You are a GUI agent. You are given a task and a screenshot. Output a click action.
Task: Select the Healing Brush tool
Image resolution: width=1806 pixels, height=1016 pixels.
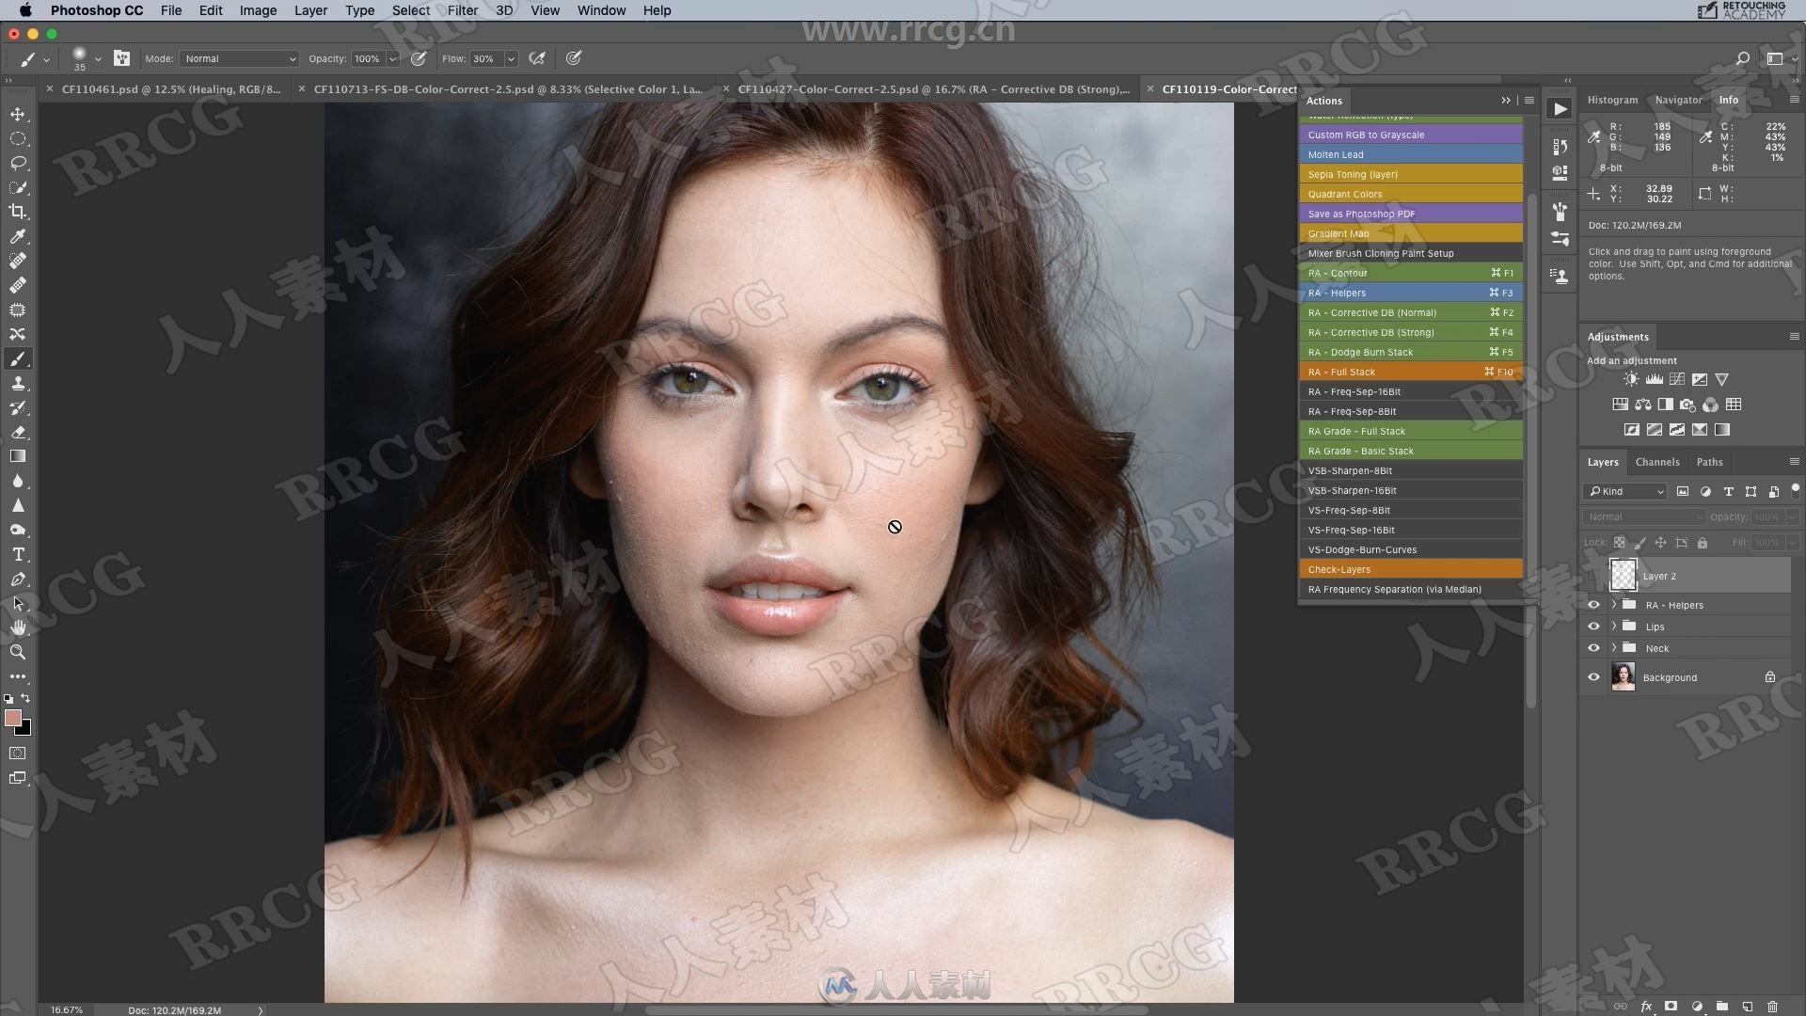pos(19,285)
